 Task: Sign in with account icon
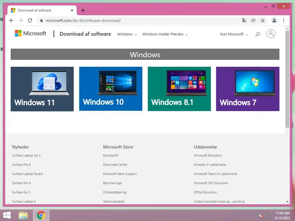pos(271,34)
